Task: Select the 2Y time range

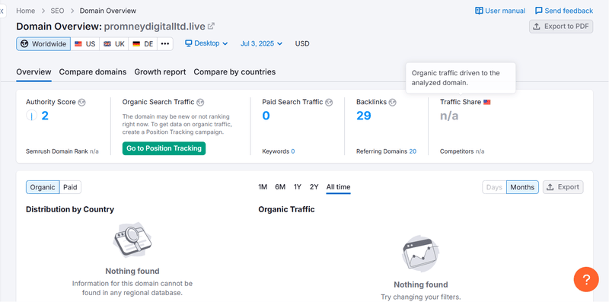Action: [314, 187]
